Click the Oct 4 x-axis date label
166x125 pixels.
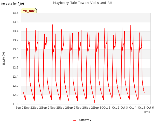pyautogui.click(x=133, y=108)
